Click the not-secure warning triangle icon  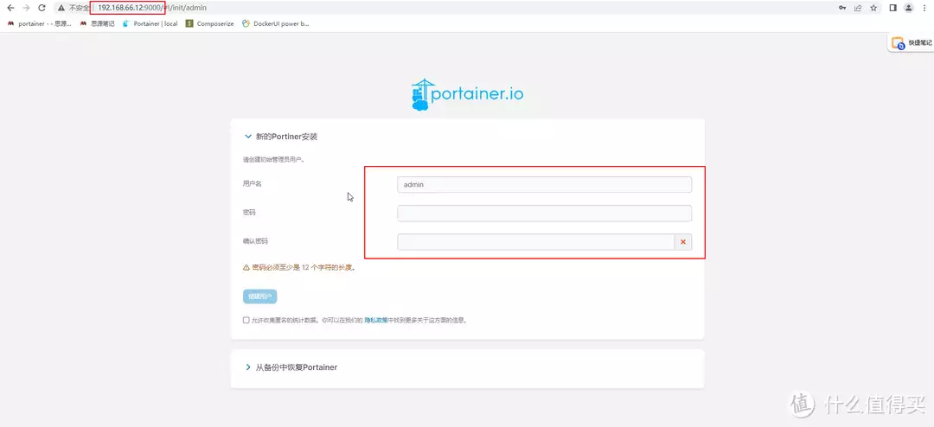click(x=61, y=9)
